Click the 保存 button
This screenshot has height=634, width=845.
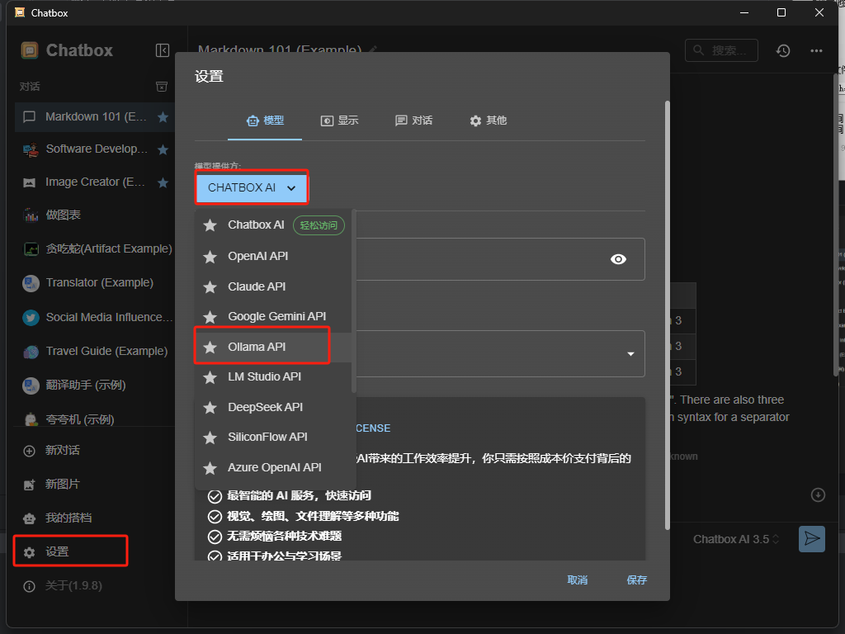(636, 580)
